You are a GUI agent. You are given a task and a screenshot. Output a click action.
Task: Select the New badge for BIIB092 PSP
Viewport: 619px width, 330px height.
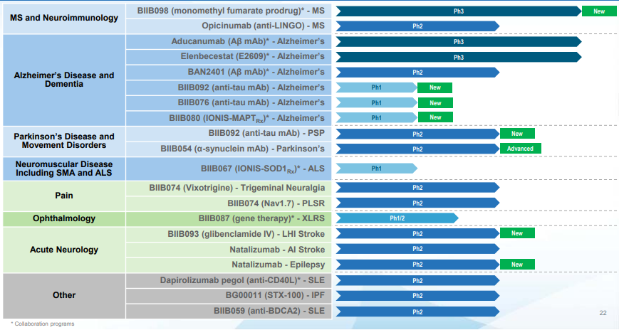click(x=517, y=134)
